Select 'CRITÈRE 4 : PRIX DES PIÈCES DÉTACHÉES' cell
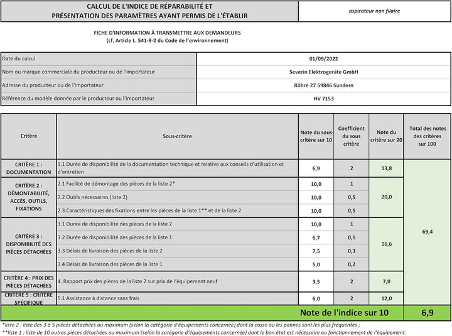The height and width of the screenshot is (336, 452). (28, 281)
